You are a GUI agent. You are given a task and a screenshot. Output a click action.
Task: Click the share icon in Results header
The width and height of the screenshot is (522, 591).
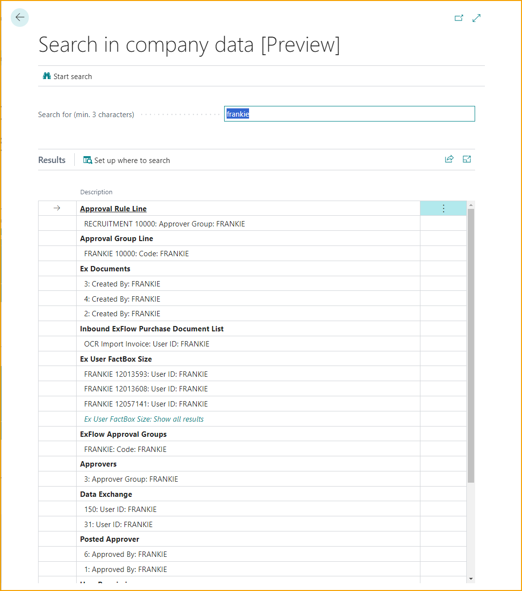pos(449,159)
